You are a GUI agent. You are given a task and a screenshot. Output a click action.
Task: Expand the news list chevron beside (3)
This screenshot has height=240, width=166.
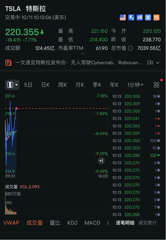tap(158, 63)
